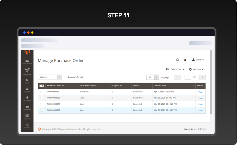Open the notifications bell
This screenshot has width=237, height=145.
[185, 60]
